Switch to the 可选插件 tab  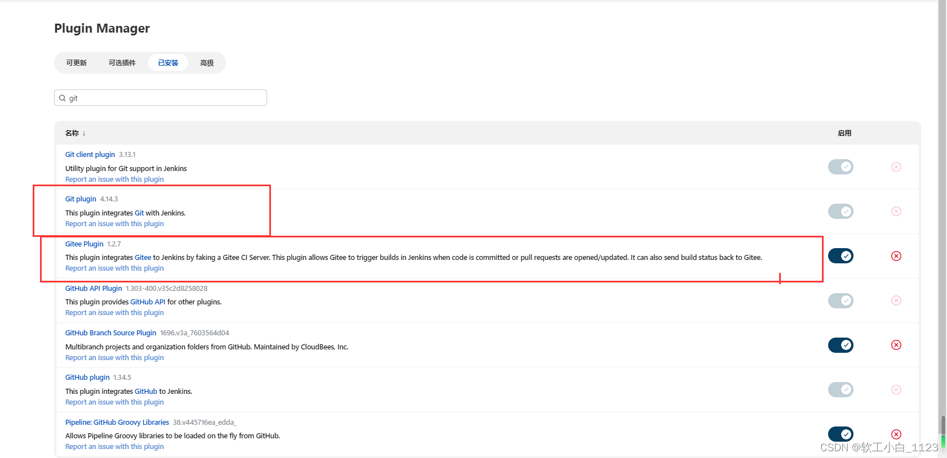coord(122,63)
